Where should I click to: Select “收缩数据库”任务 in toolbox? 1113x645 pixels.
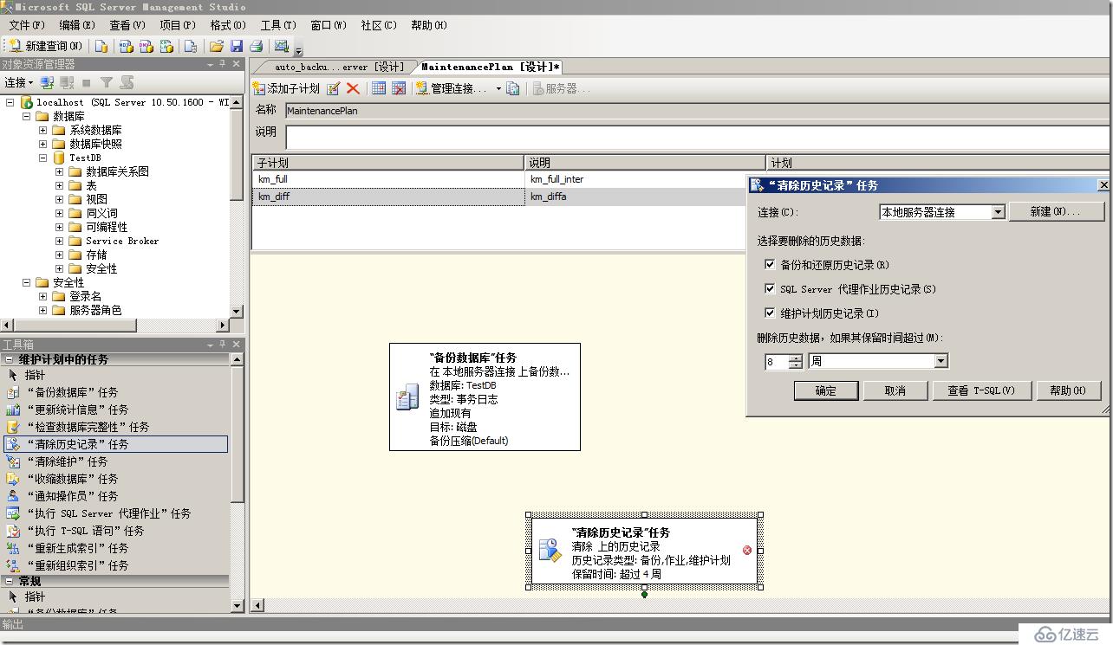[115, 479]
